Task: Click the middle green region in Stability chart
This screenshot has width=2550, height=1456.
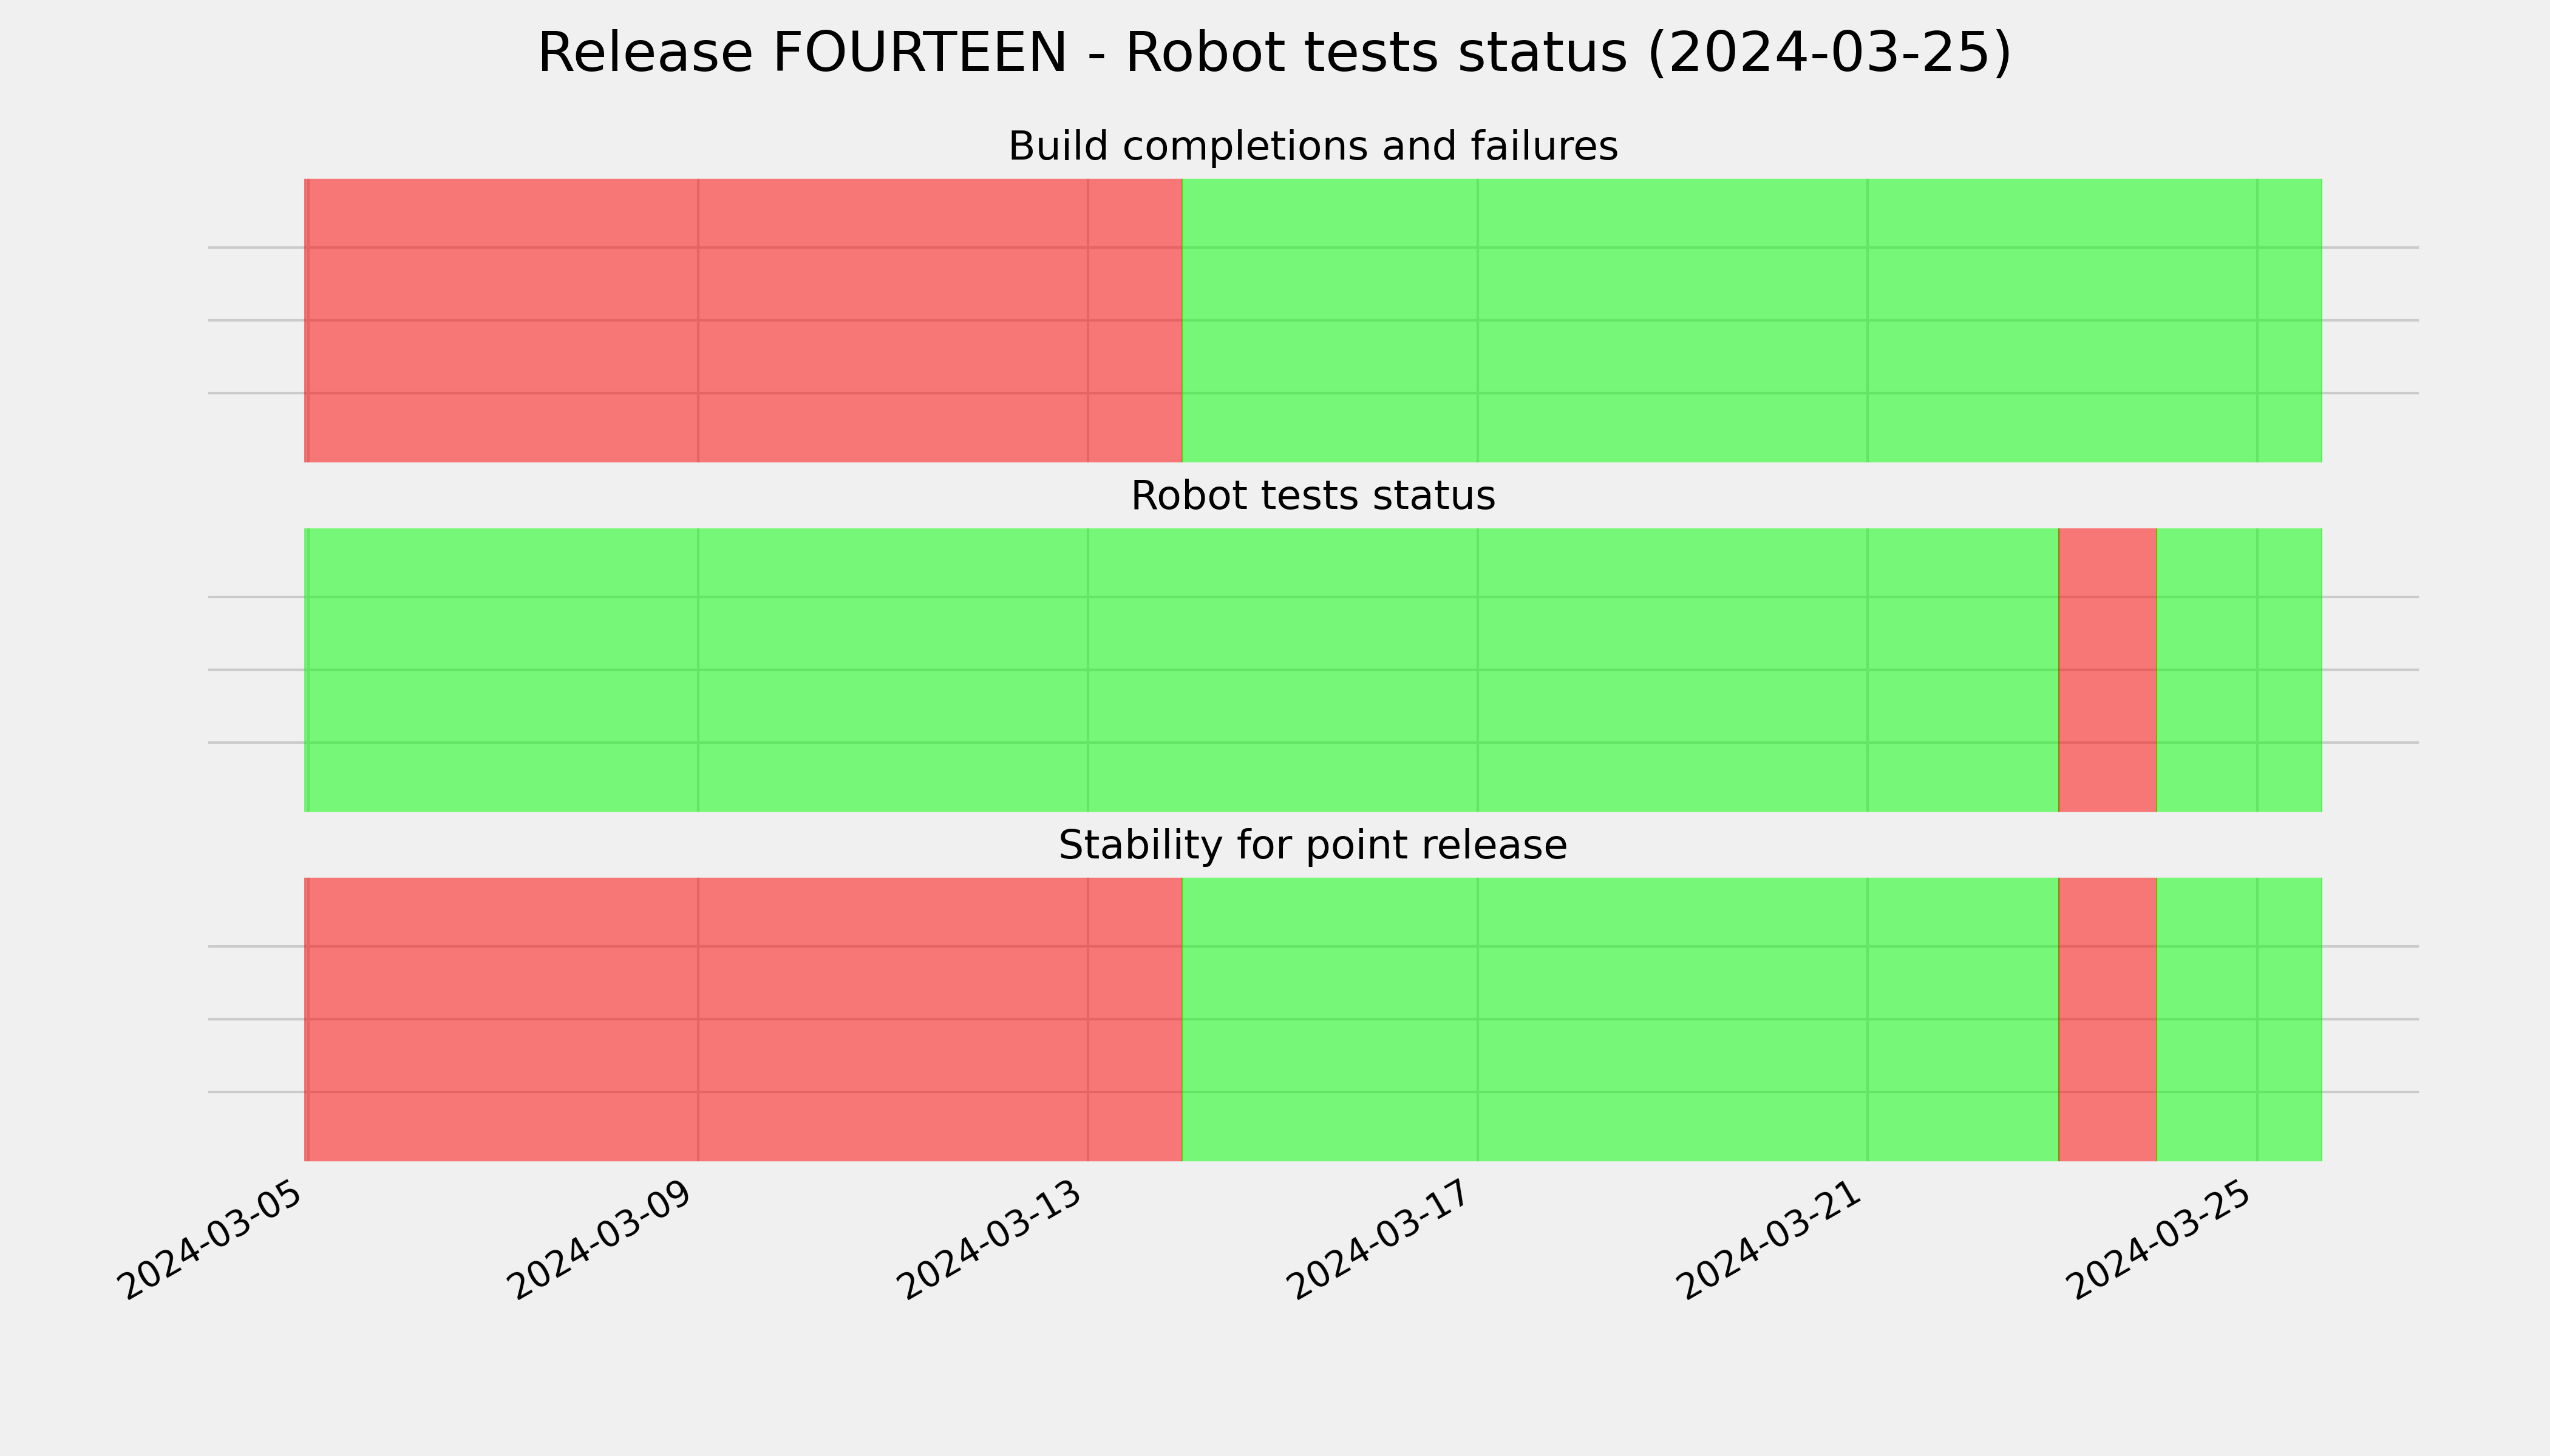Action: click(1620, 1019)
